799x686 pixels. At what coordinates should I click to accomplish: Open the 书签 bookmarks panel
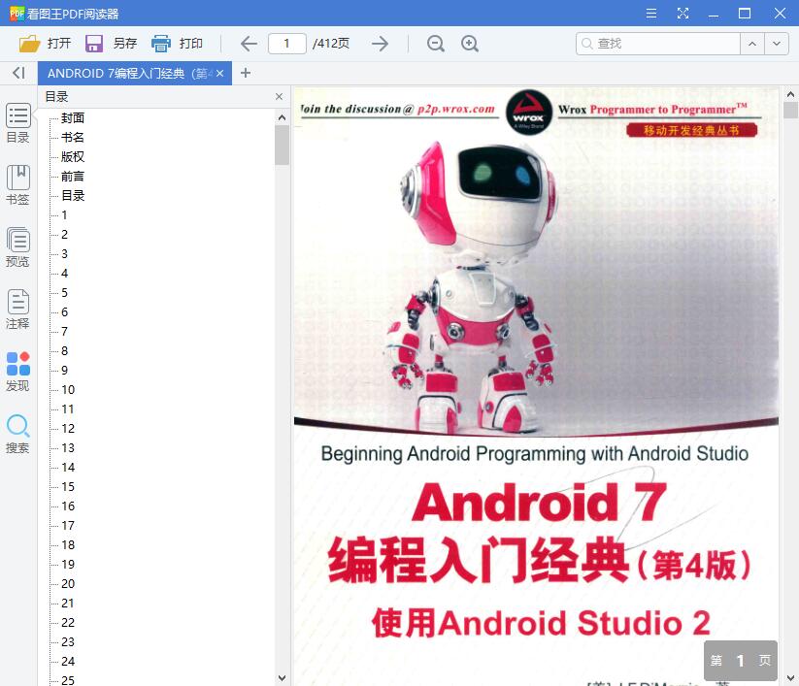tap(17, 186)
